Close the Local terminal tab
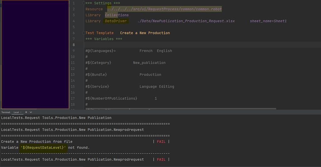 [21, 112]
